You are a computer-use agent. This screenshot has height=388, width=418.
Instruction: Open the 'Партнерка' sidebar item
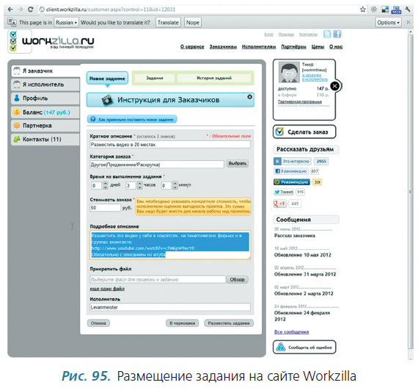click(x=45, y=126)
